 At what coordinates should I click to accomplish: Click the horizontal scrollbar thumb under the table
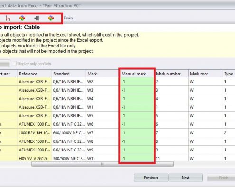pyautogui.click(x=103, y=164)
